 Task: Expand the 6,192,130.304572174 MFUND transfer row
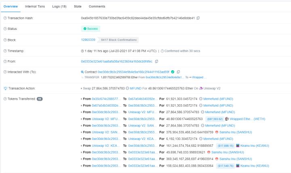click(x=81, y=139)
